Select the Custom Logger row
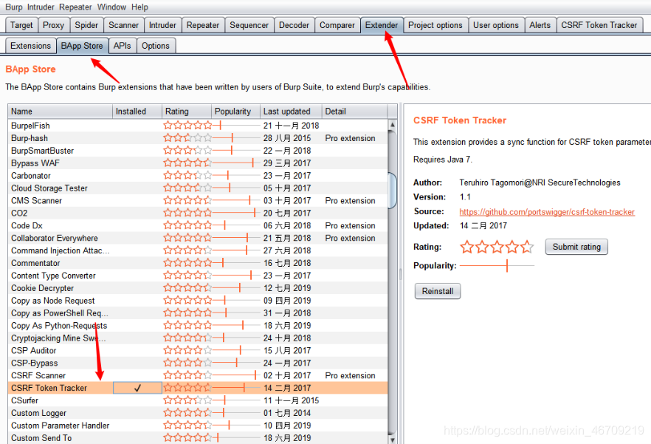This screenshot has width=651, height=444. click(x=198, y=413)
